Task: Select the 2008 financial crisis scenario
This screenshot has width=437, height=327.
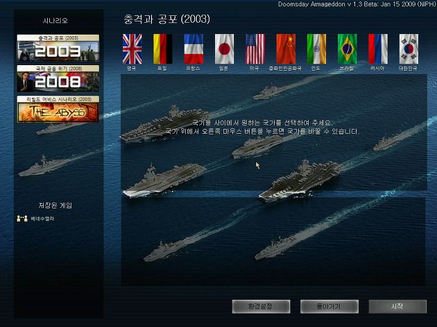Action: pos(58,78)
